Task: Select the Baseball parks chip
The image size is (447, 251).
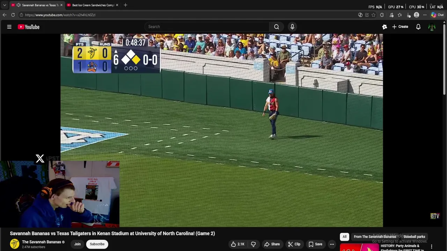Action: (414, 237)
